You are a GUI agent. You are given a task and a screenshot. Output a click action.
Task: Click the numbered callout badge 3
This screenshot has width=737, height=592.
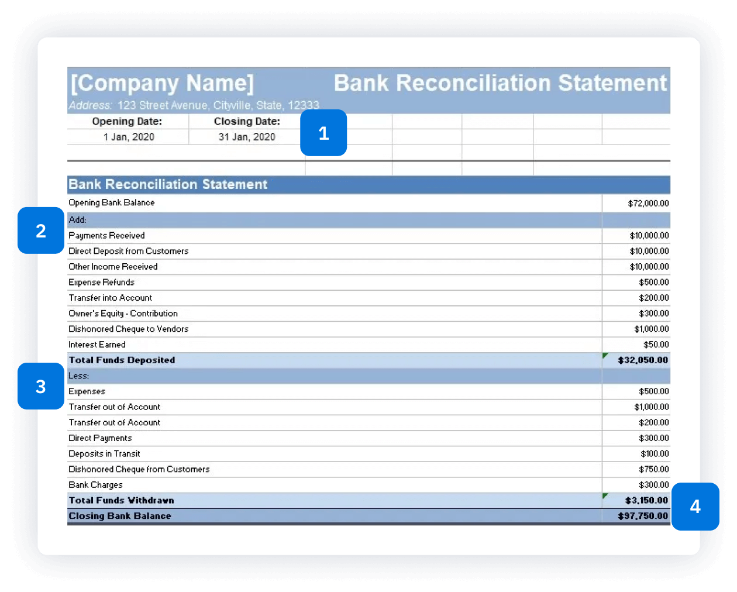(41, 386)
